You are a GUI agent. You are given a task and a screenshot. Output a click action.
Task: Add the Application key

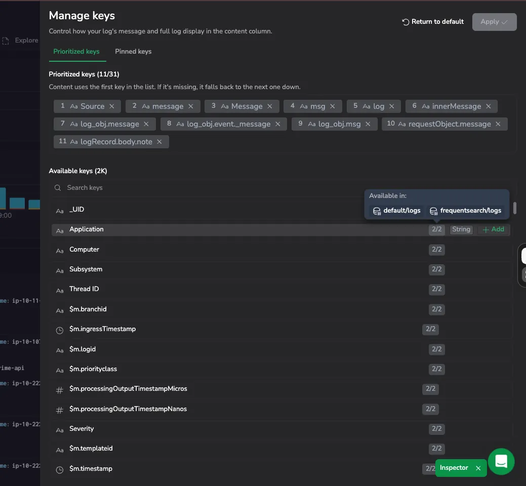point(493,229)
